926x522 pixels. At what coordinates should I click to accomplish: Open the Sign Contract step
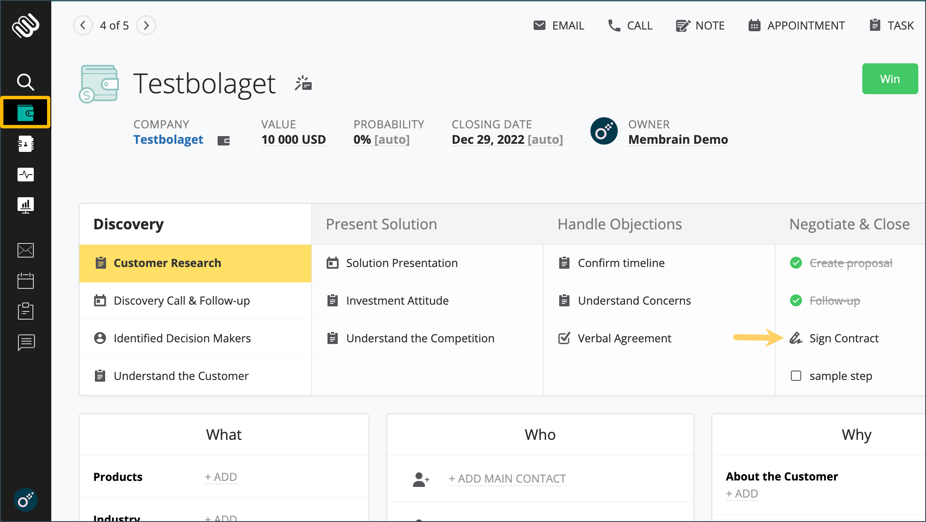[850, 338]
